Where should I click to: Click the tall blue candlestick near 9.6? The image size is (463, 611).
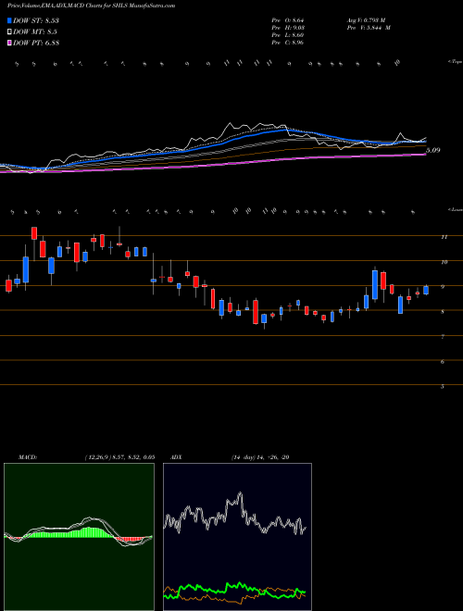point(375,284)
